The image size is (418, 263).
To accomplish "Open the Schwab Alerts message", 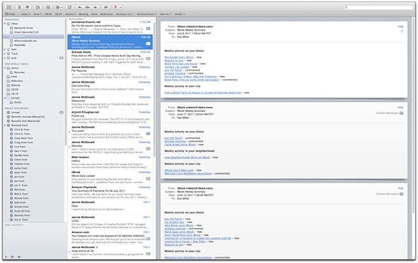I will (110, 57).
